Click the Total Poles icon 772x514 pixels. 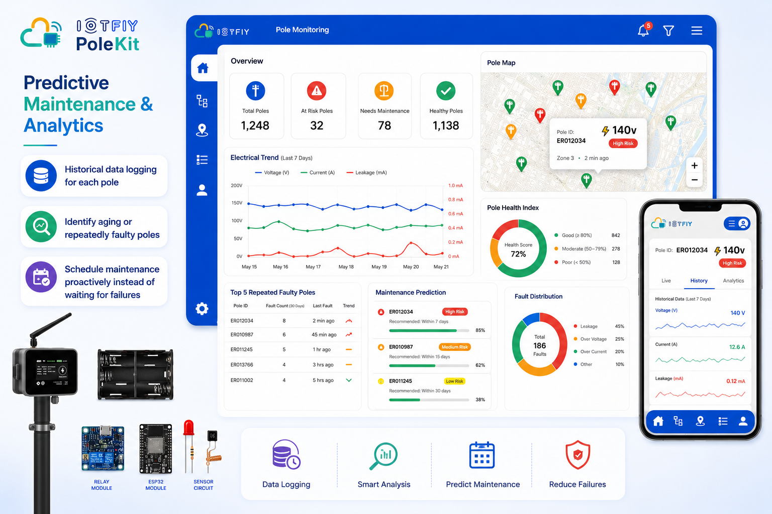click(x=255, y=91)
